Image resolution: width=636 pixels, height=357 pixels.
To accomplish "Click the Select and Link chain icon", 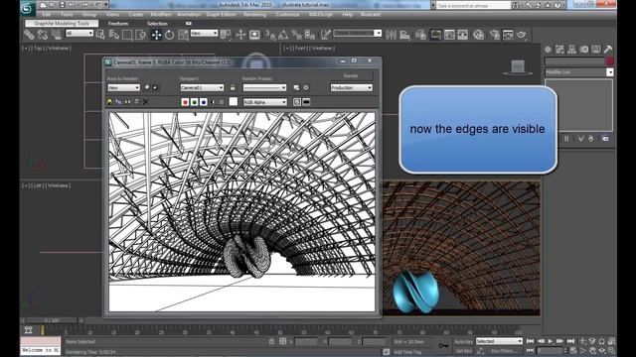I will point(29,35).
